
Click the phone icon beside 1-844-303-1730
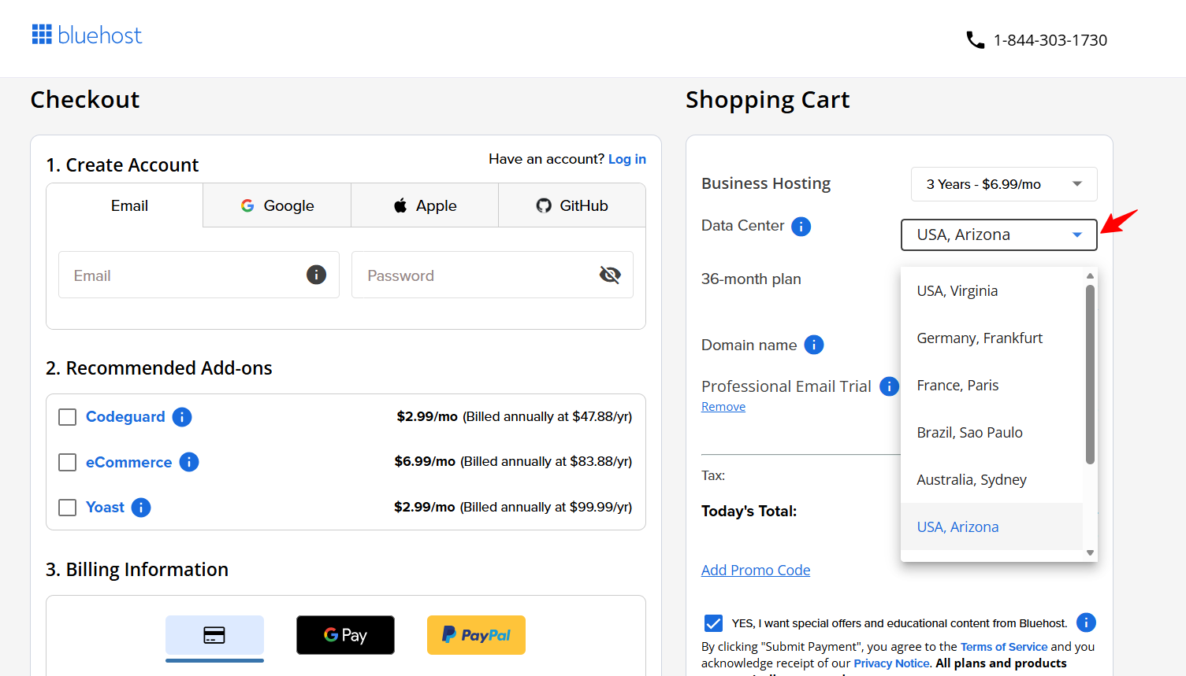(x=976, y=40)
